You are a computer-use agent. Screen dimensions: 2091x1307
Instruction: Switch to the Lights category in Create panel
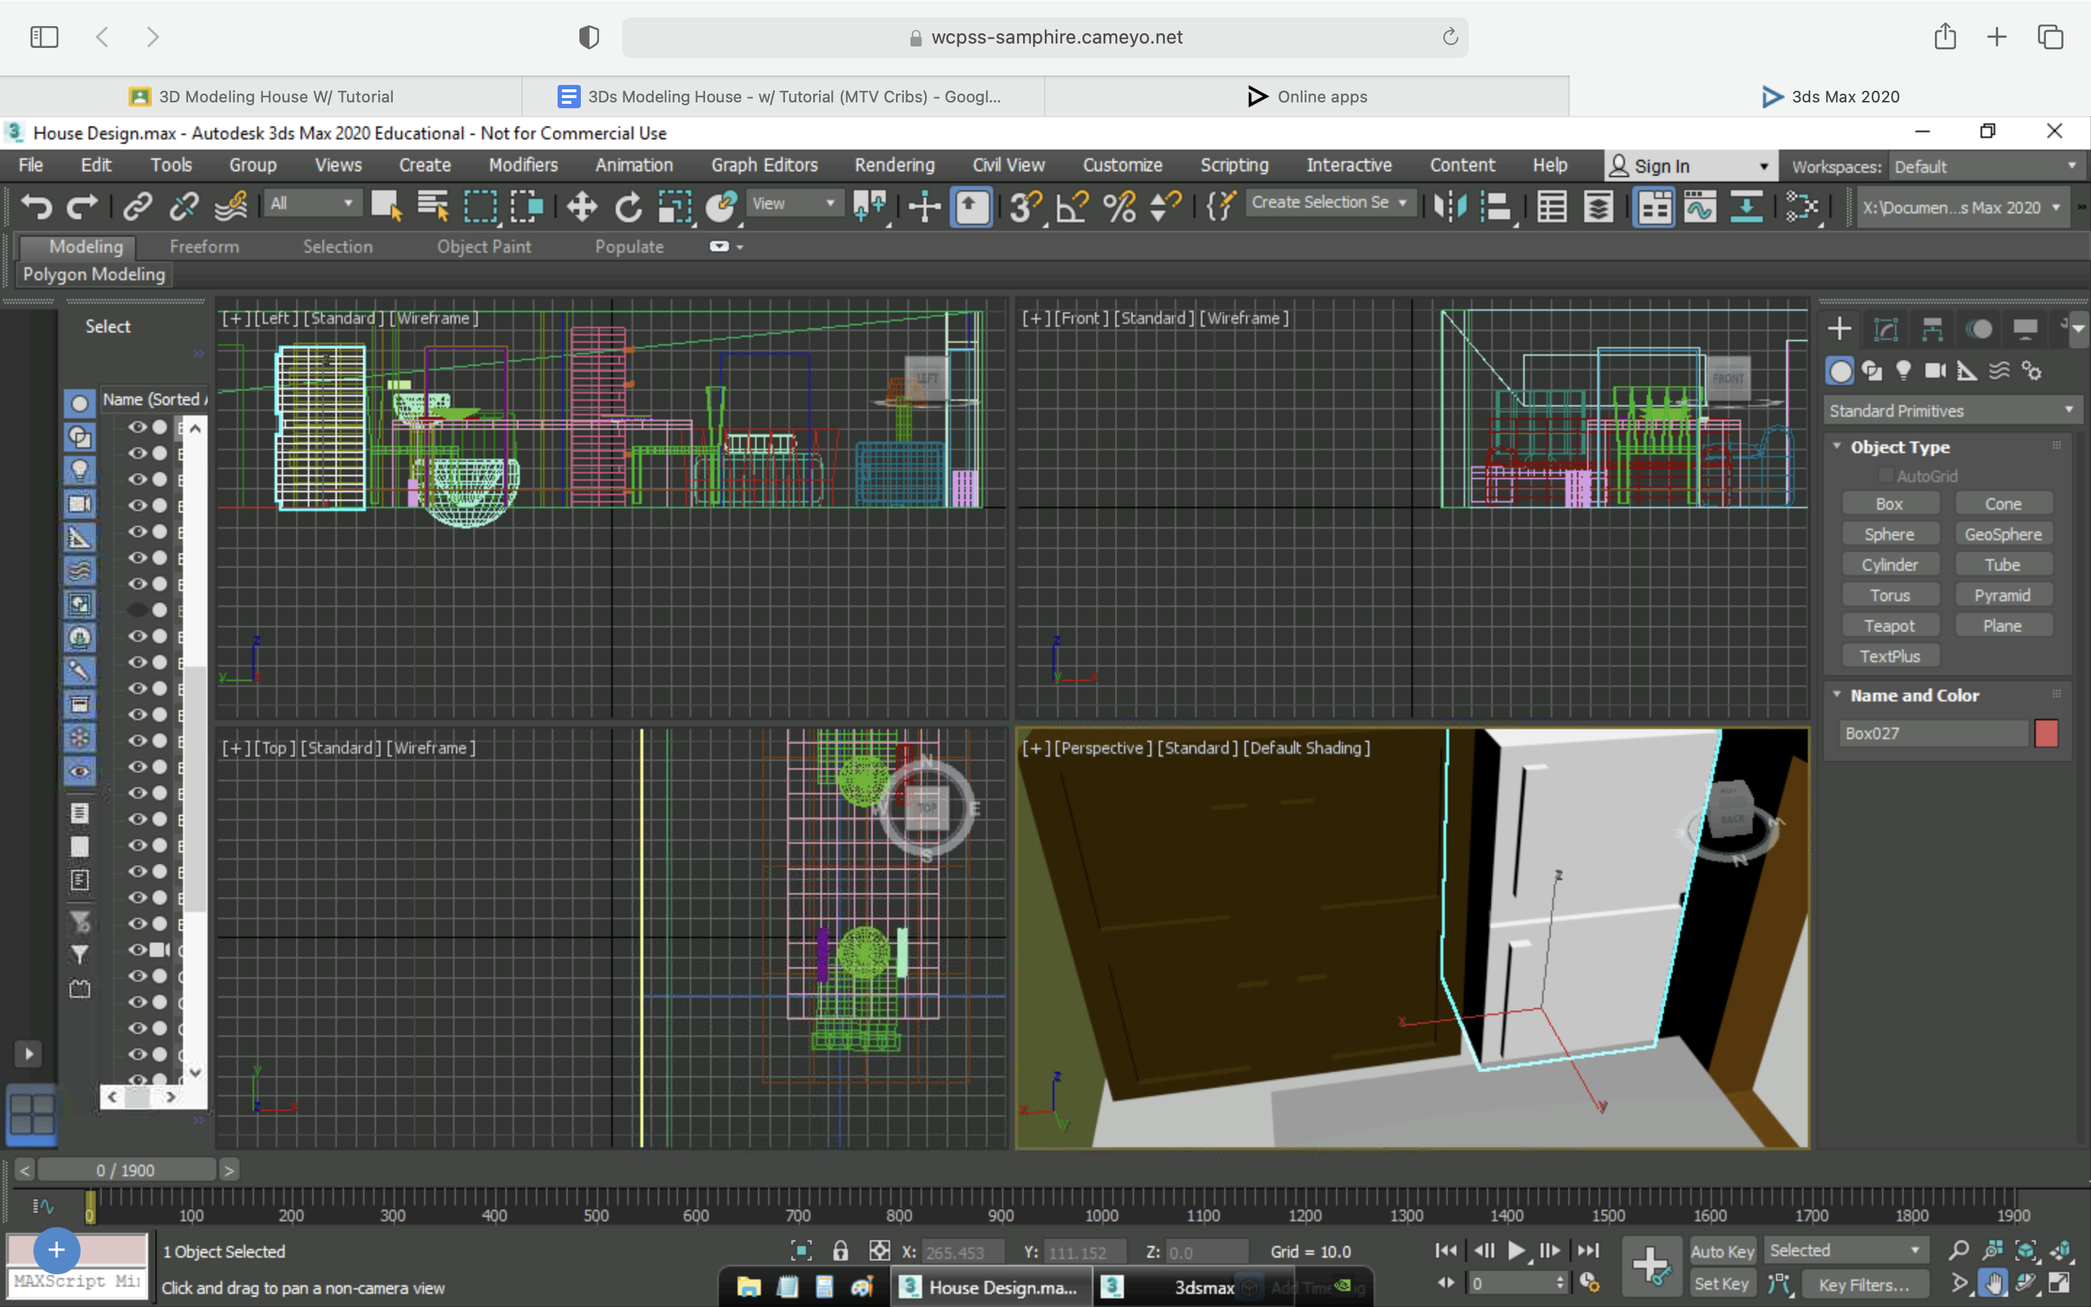tap(1905, 370)
